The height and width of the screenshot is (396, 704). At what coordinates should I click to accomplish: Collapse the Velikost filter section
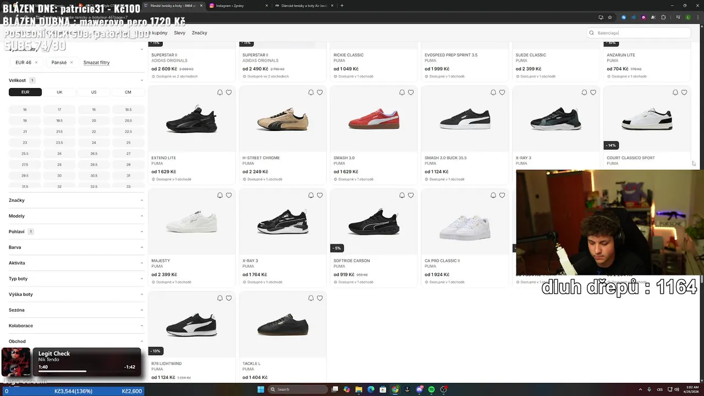pyautogui.click(x=76, y=80)
